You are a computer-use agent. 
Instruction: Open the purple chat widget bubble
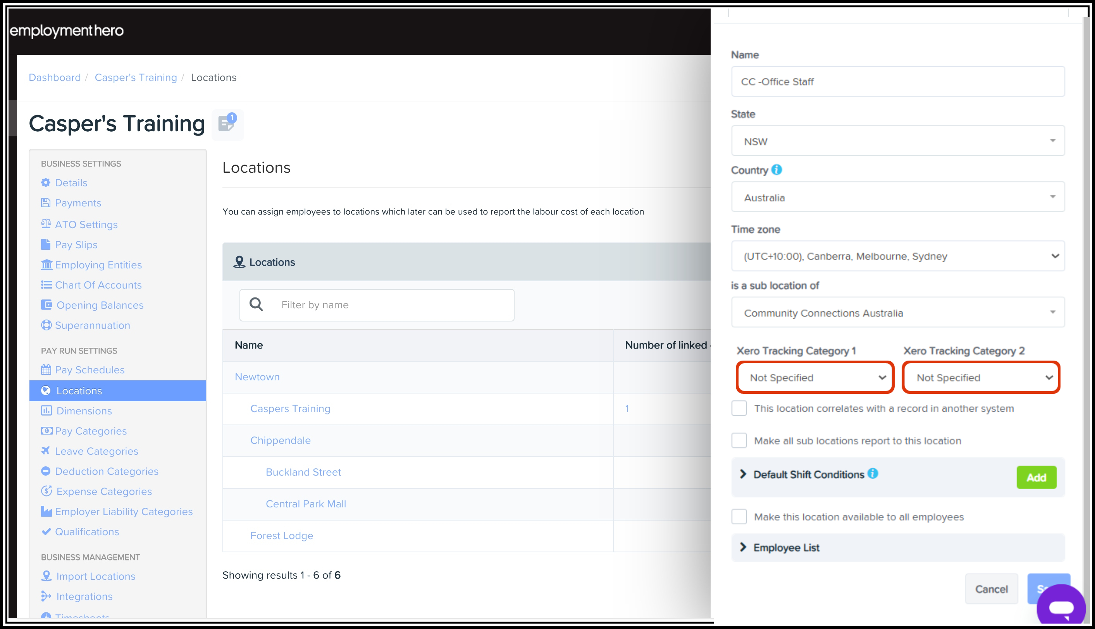pyautogui.click(x=1061, y=607)
